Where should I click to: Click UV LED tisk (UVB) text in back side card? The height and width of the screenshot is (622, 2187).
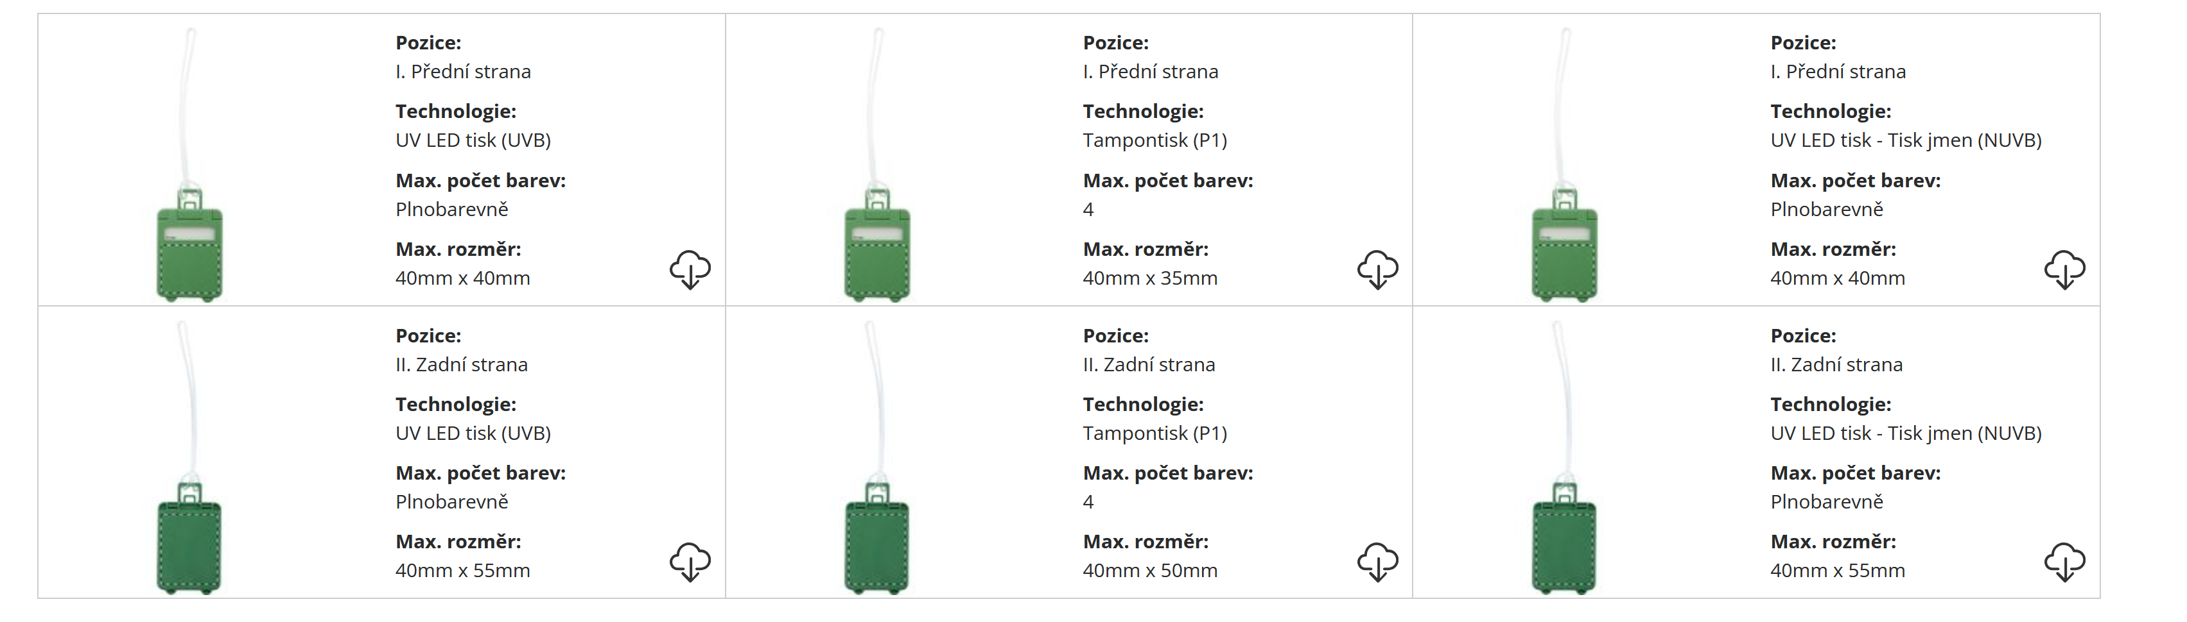[473, 433]
